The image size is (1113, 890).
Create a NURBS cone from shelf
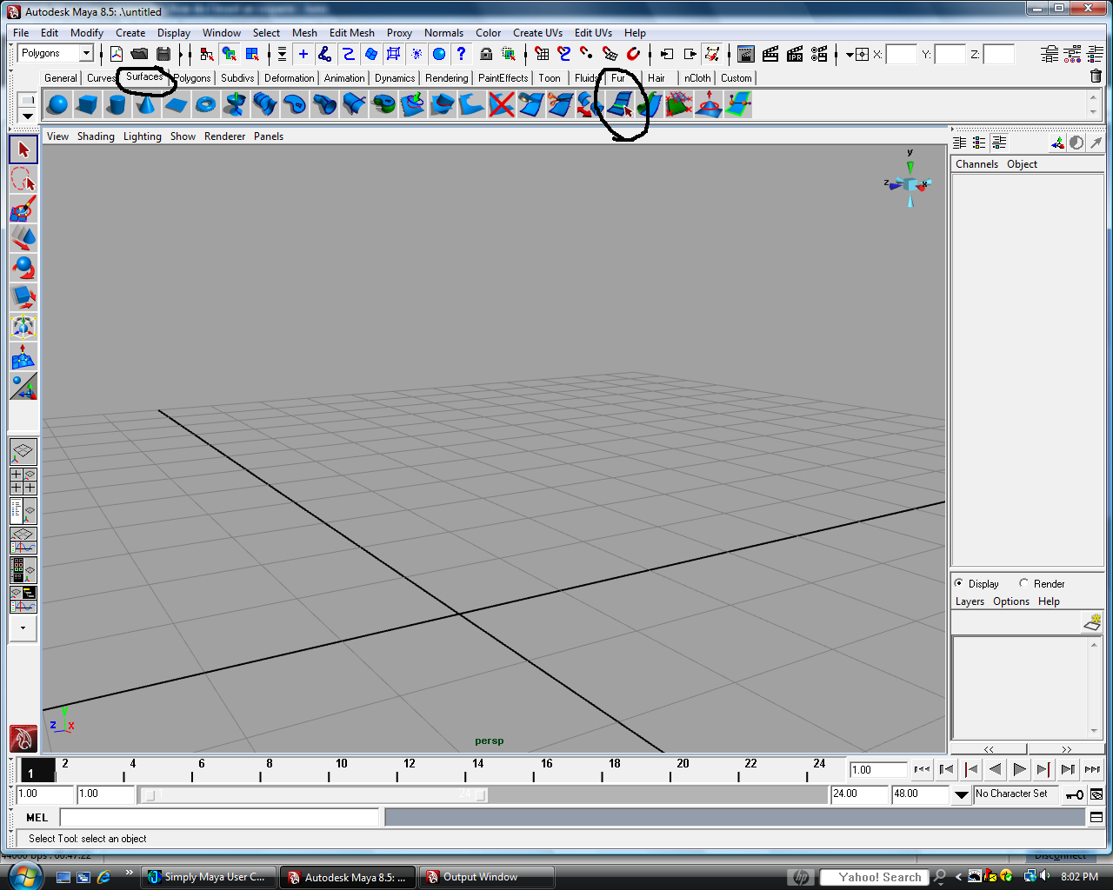tap(146, 105)
